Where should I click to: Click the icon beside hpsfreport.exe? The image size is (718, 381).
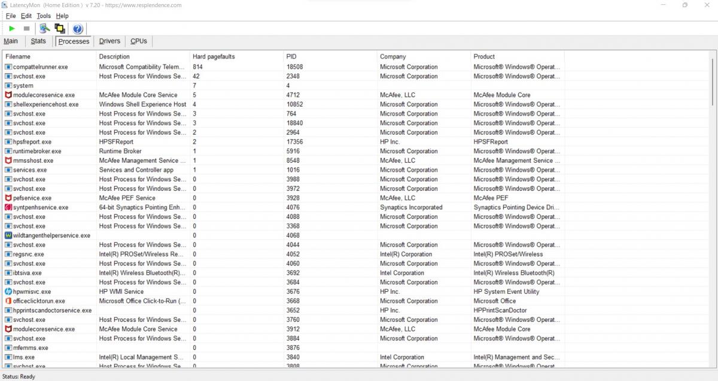8,142
